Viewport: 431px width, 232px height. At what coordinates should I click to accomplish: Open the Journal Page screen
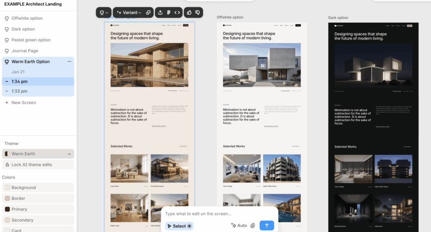(24, 51)
